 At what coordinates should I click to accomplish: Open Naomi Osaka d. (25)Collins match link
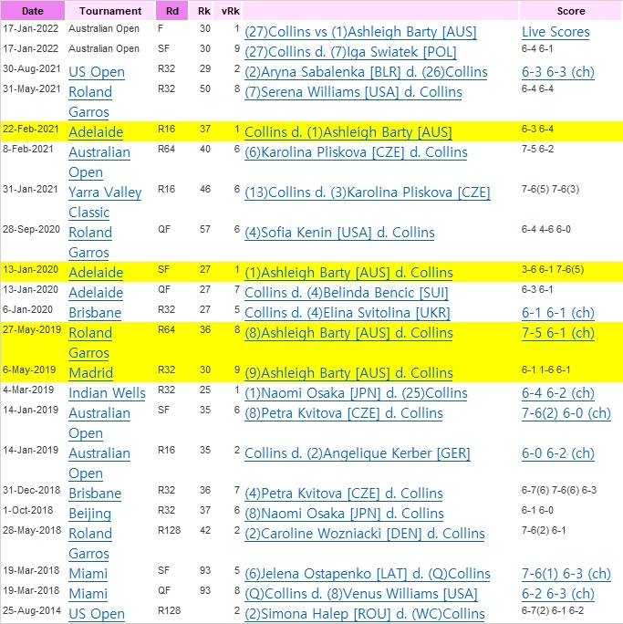point(356,393)
